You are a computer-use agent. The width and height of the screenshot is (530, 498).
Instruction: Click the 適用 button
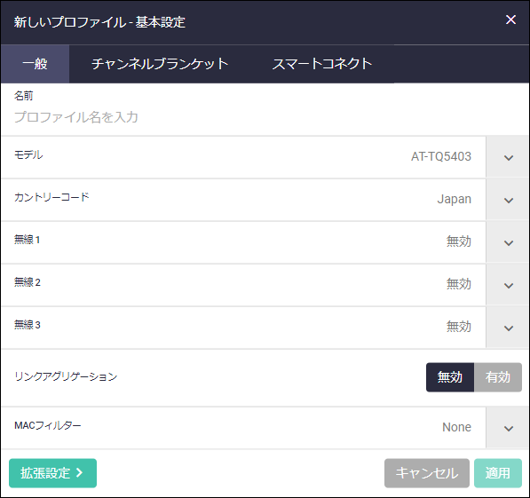coord(498,473)
